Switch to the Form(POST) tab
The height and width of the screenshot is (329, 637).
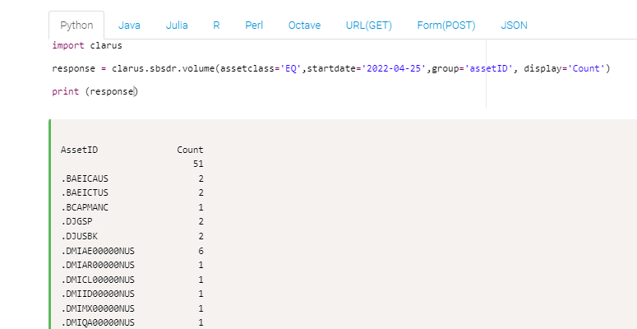[446, 25]
